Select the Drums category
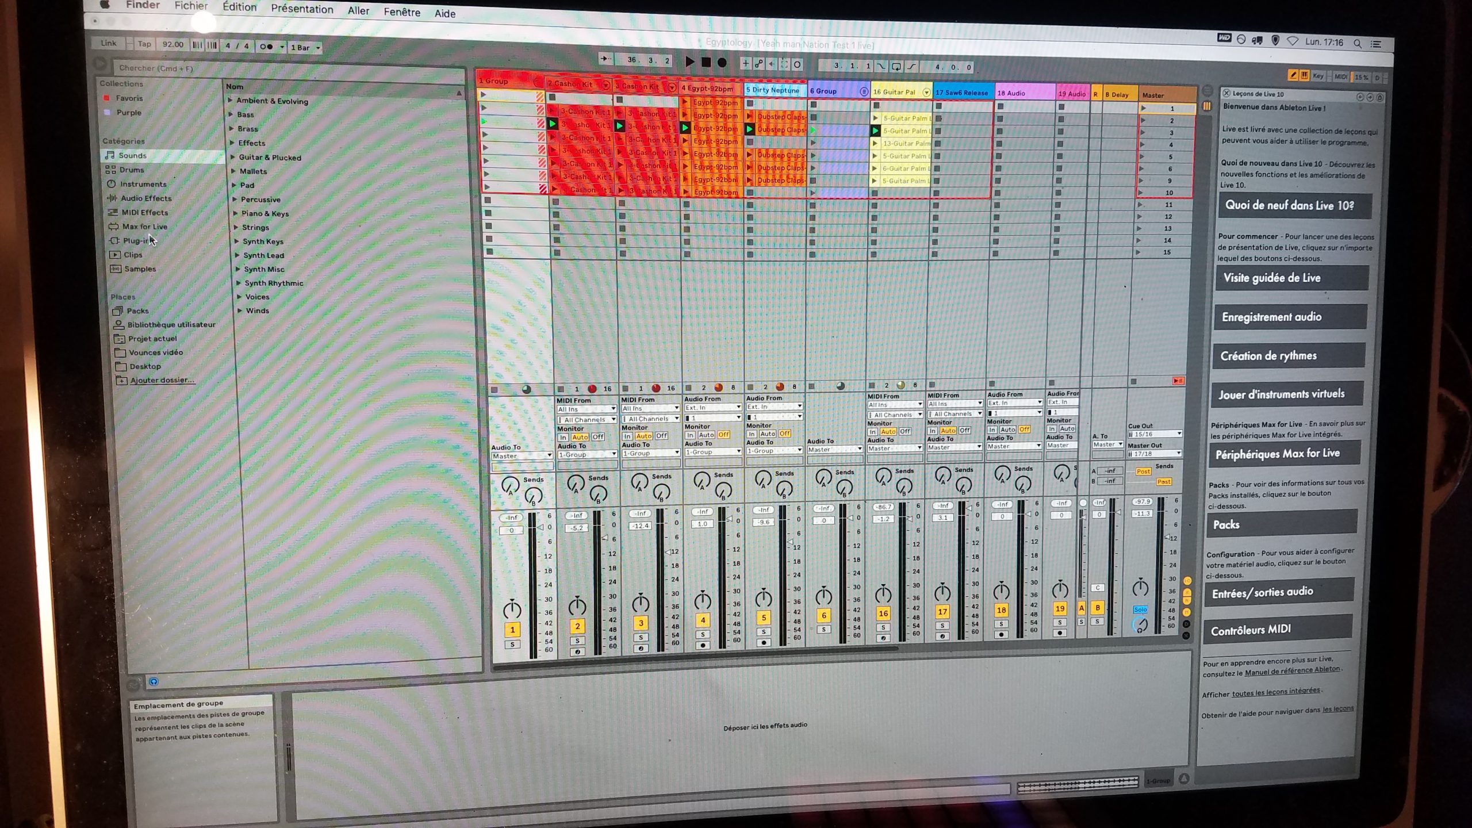The height and width of the screenshot is (828, 1472). coord(132,170)
